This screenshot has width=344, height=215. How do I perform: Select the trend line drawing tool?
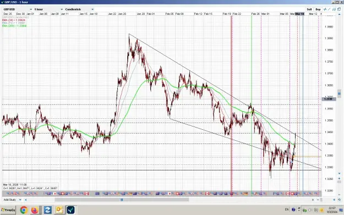[x=329, y=9]
